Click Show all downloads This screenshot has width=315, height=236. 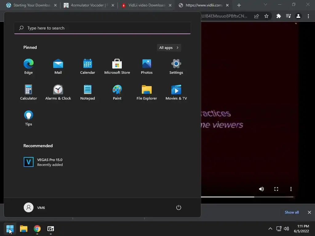coord(292,212)
